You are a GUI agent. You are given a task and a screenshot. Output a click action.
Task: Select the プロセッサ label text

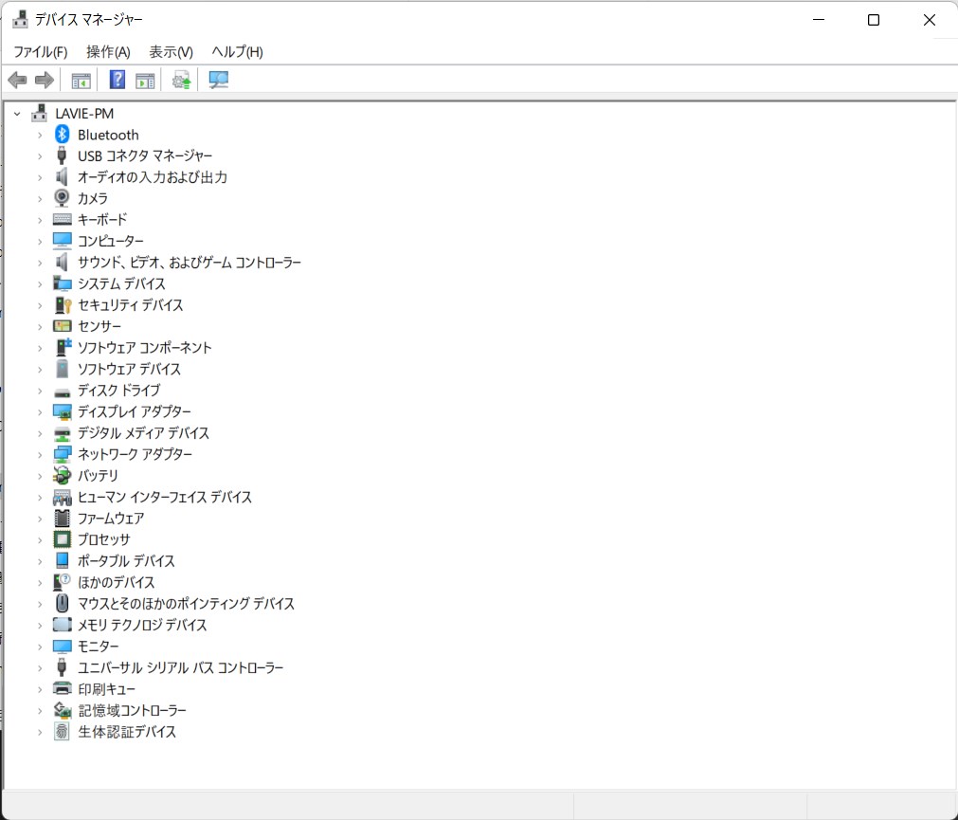click(x=104, y=539)
